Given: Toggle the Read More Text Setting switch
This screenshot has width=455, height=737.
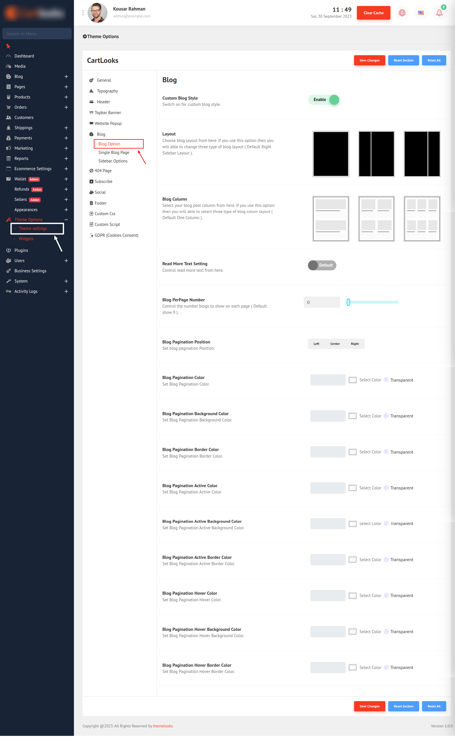Looking at the screenshot, I should [x=322, y=265].
